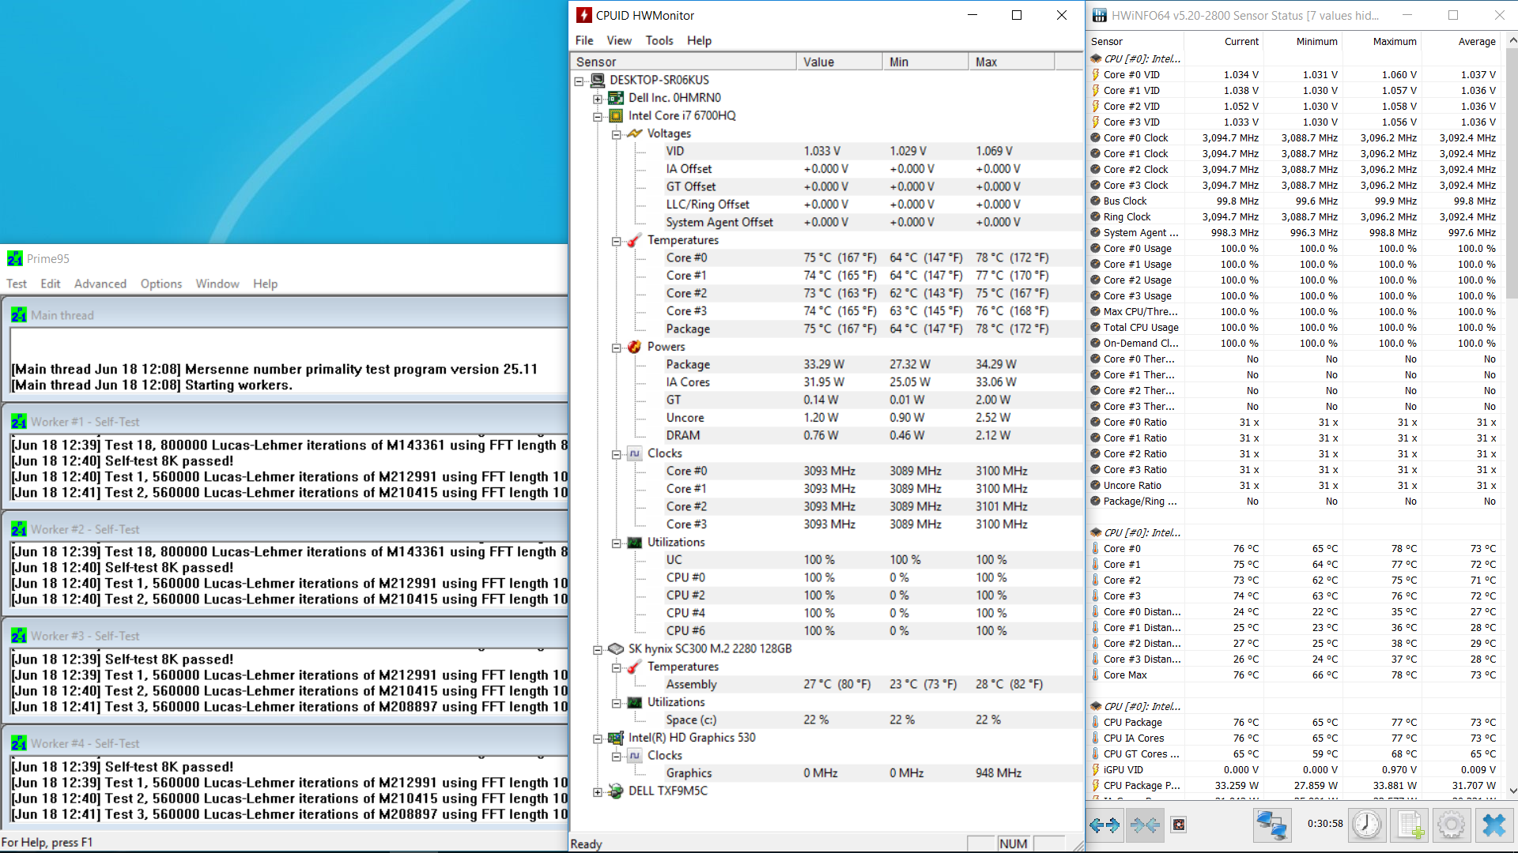Open HWiNFO sensor settings gear
1518x853 pixels.
coord(1452,825)
